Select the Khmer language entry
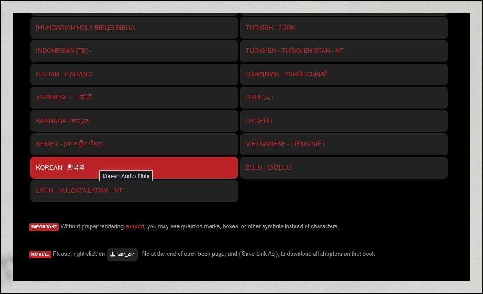 [x=134, y=144]
